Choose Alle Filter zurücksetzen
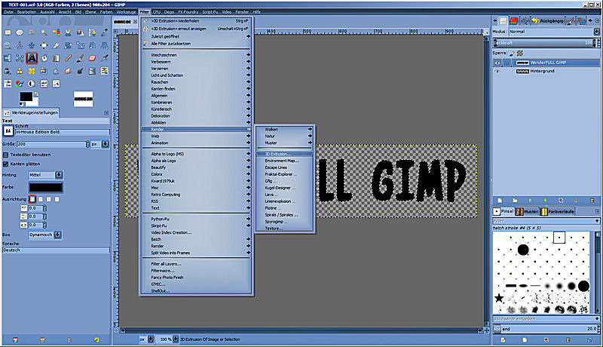603x347 pixels. click(196, 44)
